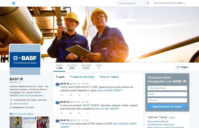The image size is (199, 128).
Task: Click the $BASFY cashtag in TODA tweet
Action: point(118,91)
